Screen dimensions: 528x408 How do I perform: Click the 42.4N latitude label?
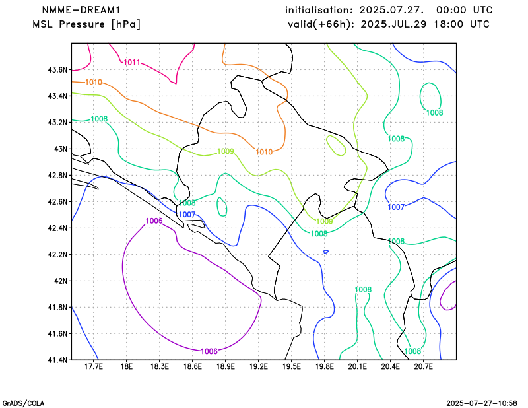click(57, 228)
